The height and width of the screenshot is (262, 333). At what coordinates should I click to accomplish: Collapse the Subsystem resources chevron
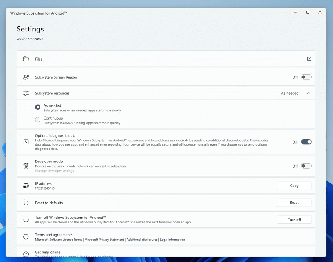308,93
